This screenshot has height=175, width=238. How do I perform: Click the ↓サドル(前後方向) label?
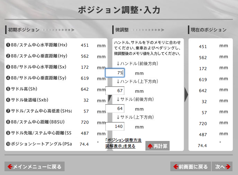pos(135,99)
